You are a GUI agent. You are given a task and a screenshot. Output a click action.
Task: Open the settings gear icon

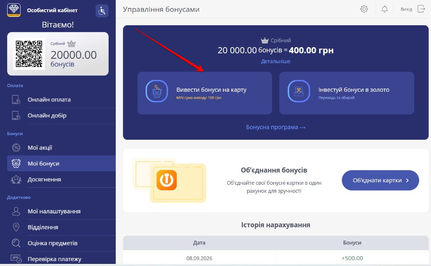point(364,9)
